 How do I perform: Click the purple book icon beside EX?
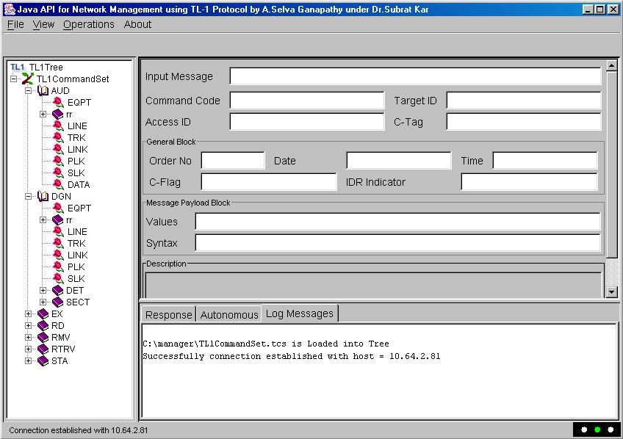coord(43,314)
